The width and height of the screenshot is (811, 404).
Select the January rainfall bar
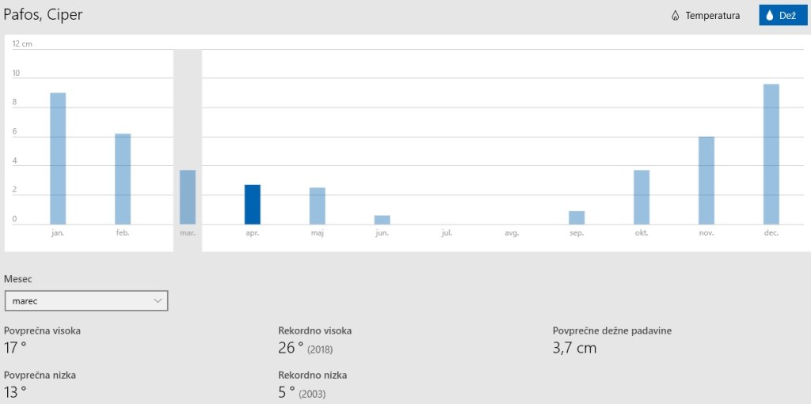(58, 158)
